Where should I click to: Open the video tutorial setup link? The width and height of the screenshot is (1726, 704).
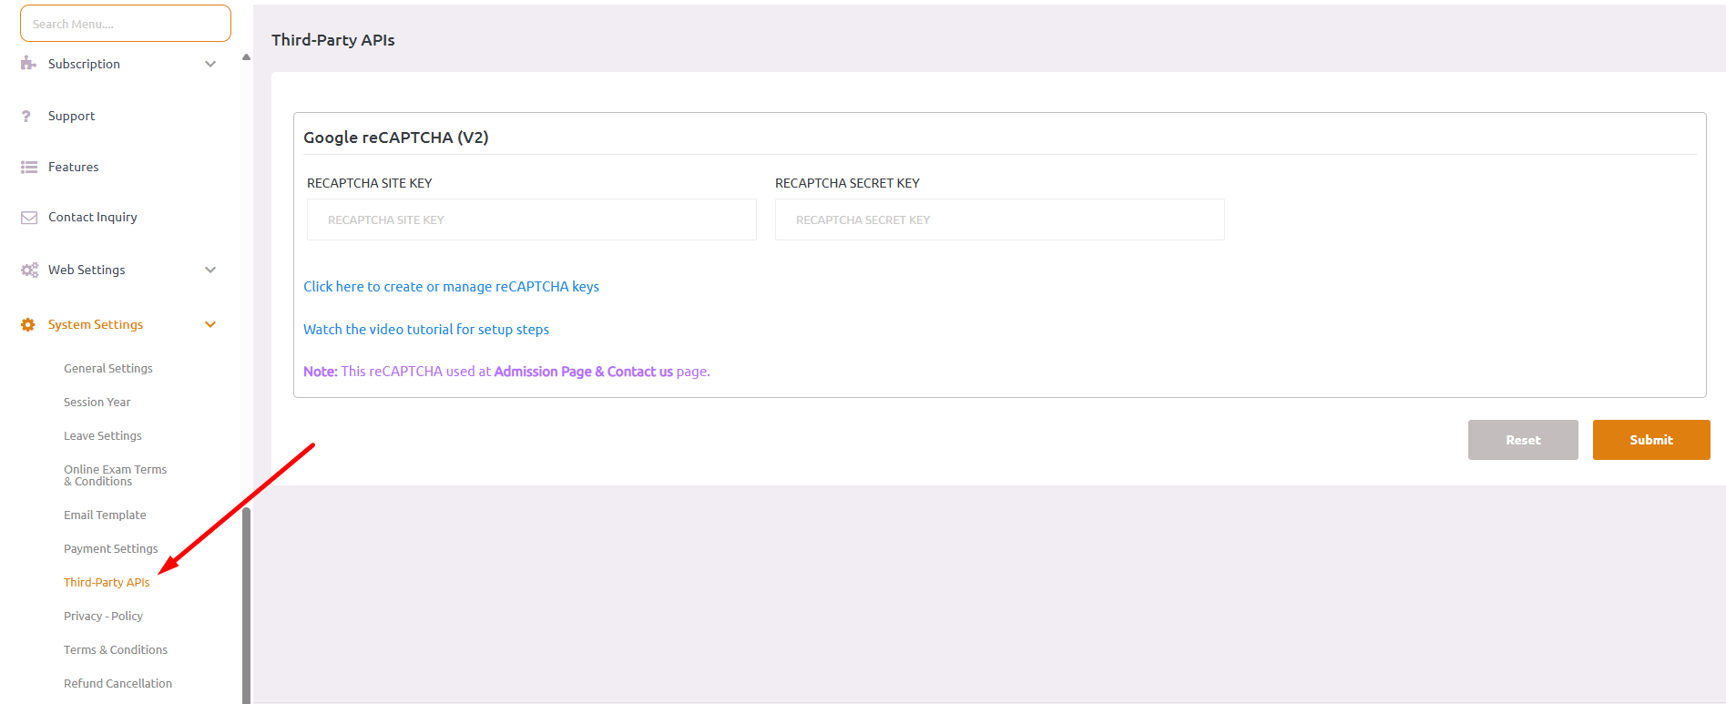click(425, 330)
